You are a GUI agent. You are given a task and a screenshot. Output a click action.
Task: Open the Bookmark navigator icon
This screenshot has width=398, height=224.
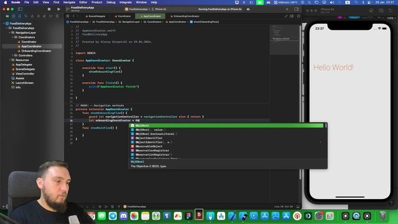(20, 16)
